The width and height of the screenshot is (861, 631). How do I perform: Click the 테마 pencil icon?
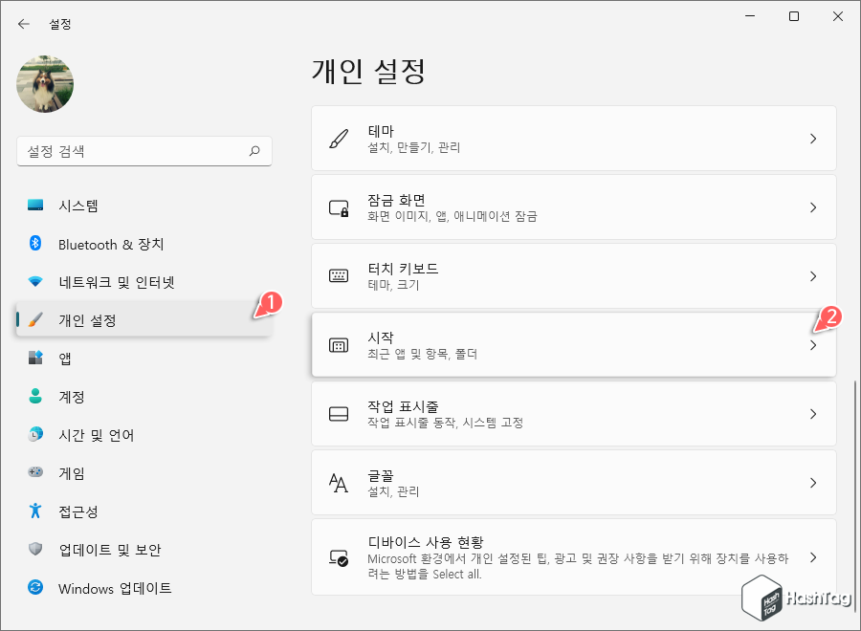(x=338, y=138)
